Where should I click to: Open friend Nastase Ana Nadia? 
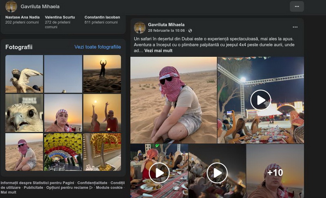click(22, 17)
